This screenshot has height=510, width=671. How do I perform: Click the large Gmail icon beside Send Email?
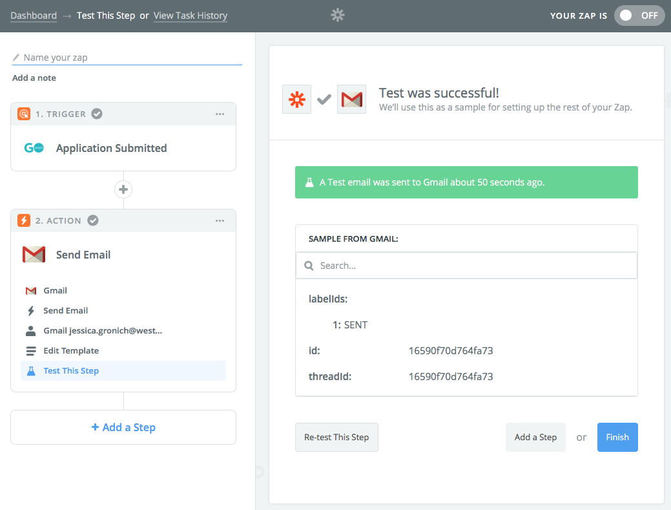point(34,255)
